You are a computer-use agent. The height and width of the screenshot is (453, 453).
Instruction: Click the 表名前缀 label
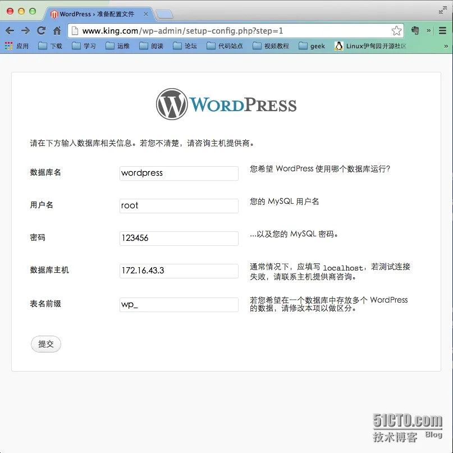point(45,304)
